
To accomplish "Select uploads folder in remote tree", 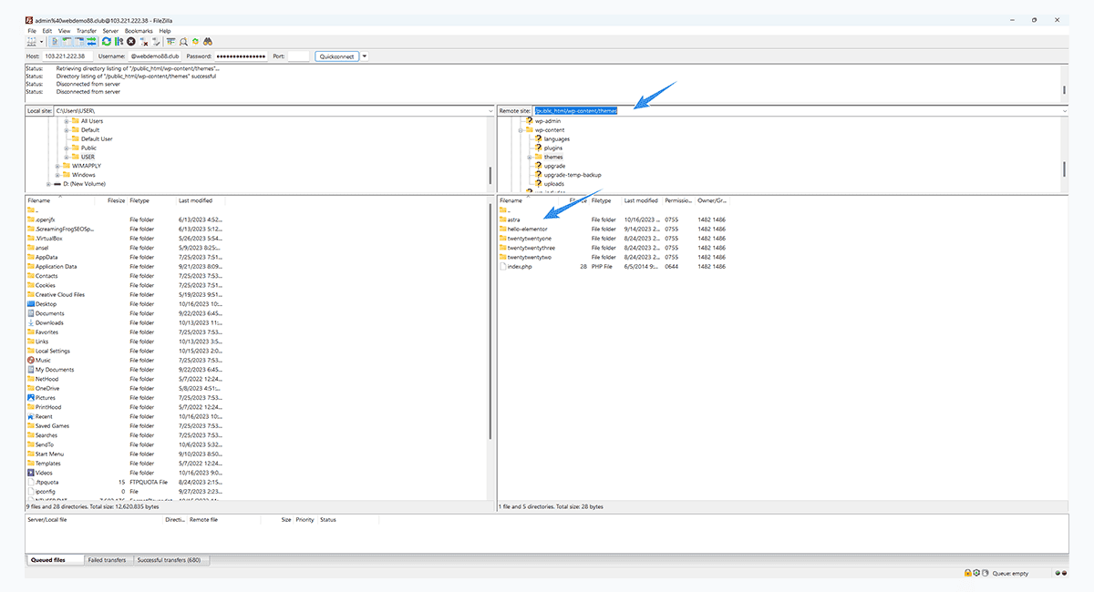I will [x=553, y=184].
